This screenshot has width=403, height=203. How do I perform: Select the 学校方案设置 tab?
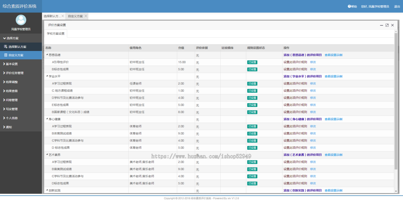click(56, 34)
